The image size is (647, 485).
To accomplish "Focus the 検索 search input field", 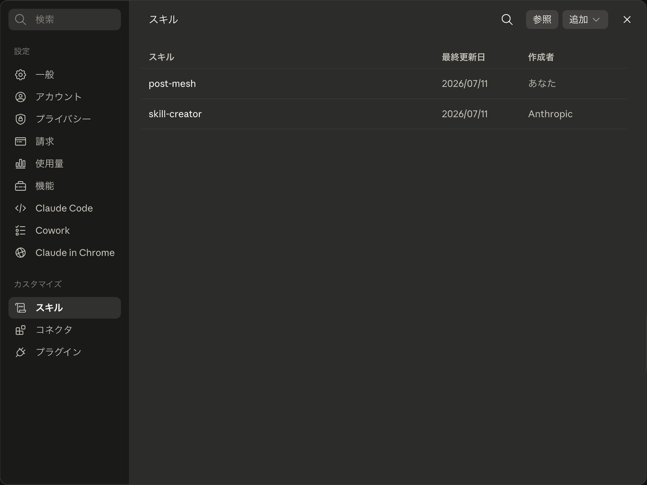I will pyautogui.click(x=65, y=19).
